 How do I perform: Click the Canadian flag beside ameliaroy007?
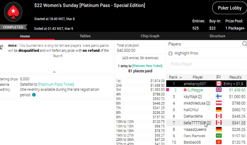[x=219, y=84]
